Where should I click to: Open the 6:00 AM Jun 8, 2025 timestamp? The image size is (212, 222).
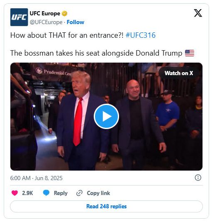pyautogui.click(x=36, y=178)
